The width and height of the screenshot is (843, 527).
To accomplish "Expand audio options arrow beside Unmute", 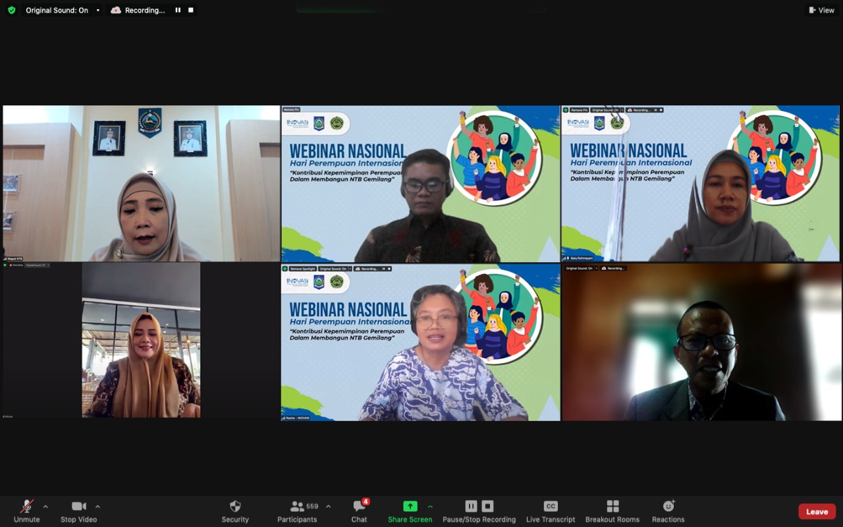I will pos(45,507).
